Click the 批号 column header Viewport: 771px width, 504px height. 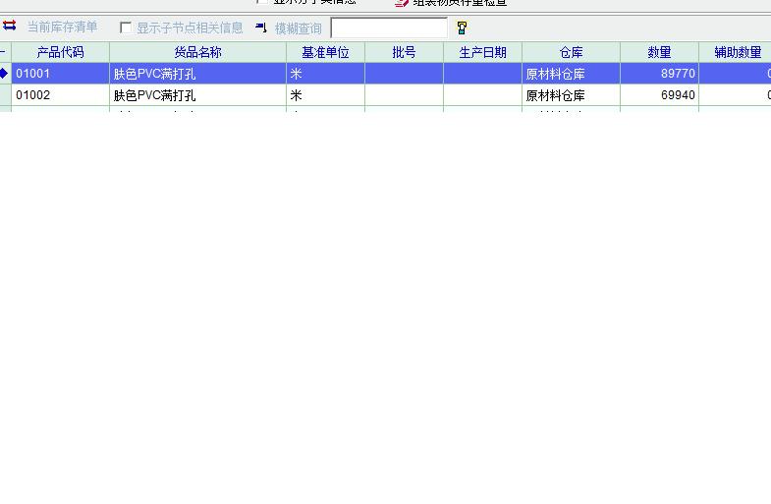(x=404, y=52)
